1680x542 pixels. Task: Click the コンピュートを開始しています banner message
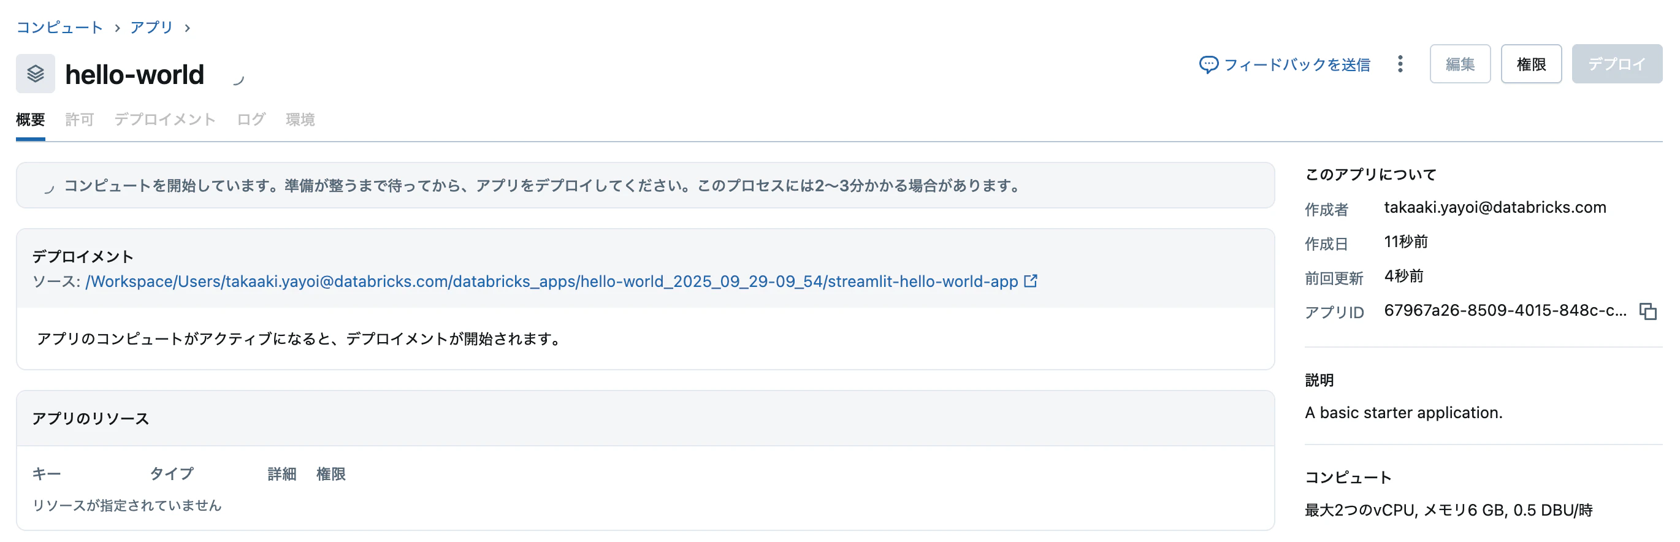tap(543, 186)
